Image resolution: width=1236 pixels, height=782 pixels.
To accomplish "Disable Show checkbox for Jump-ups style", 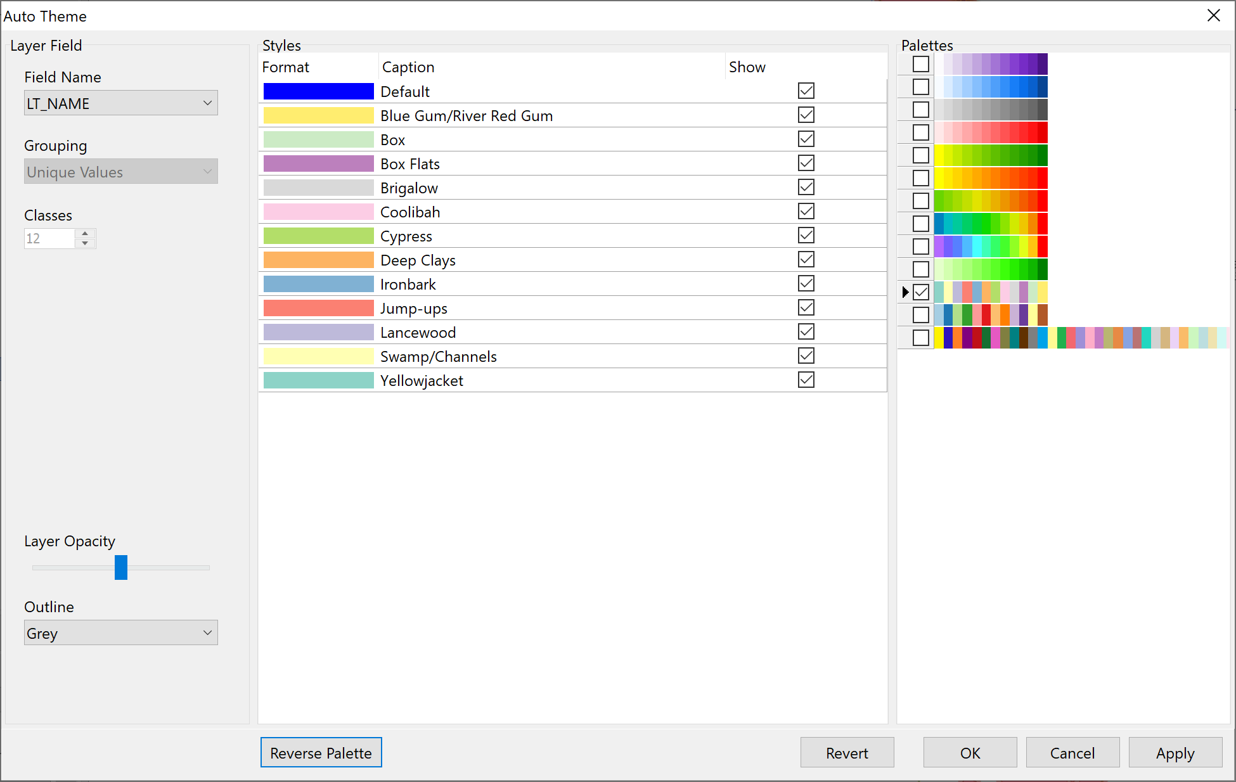I will [804, 308].
